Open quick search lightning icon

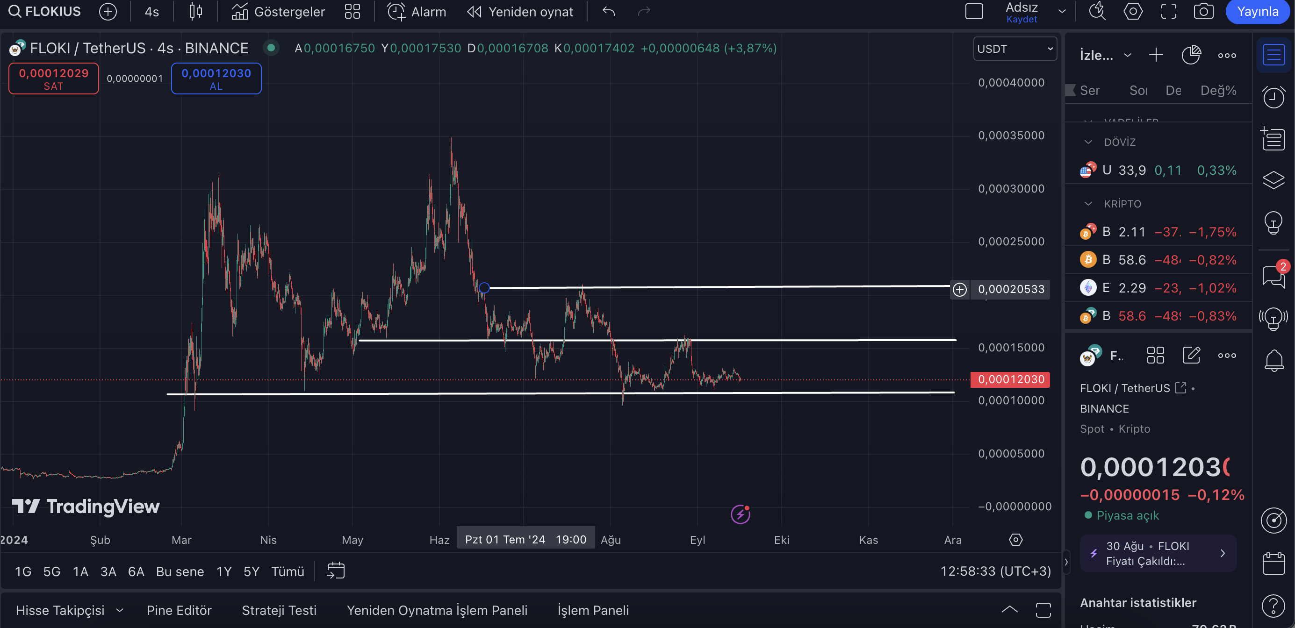(x=1097, y=12)
